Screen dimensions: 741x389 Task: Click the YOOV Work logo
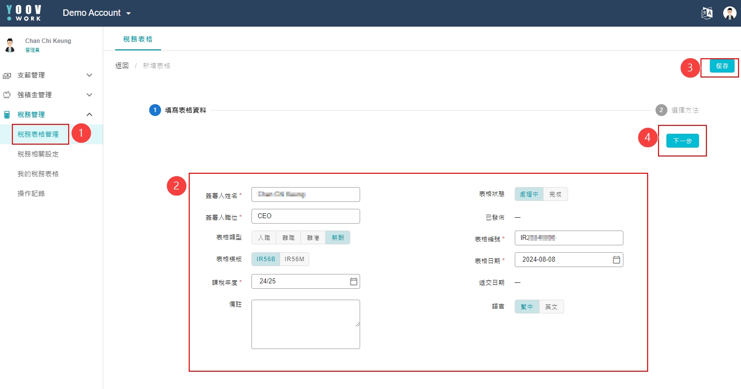[x=24, y=13]
